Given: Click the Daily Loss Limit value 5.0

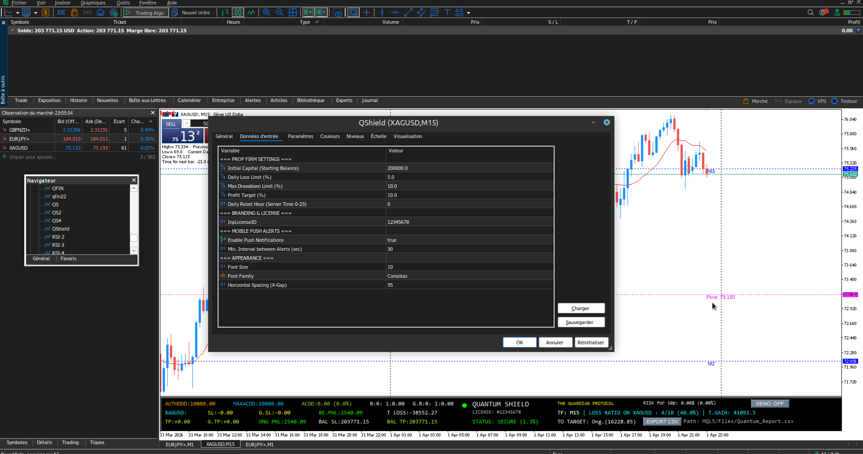Looking at the screenshot, I should coord(469,177).
